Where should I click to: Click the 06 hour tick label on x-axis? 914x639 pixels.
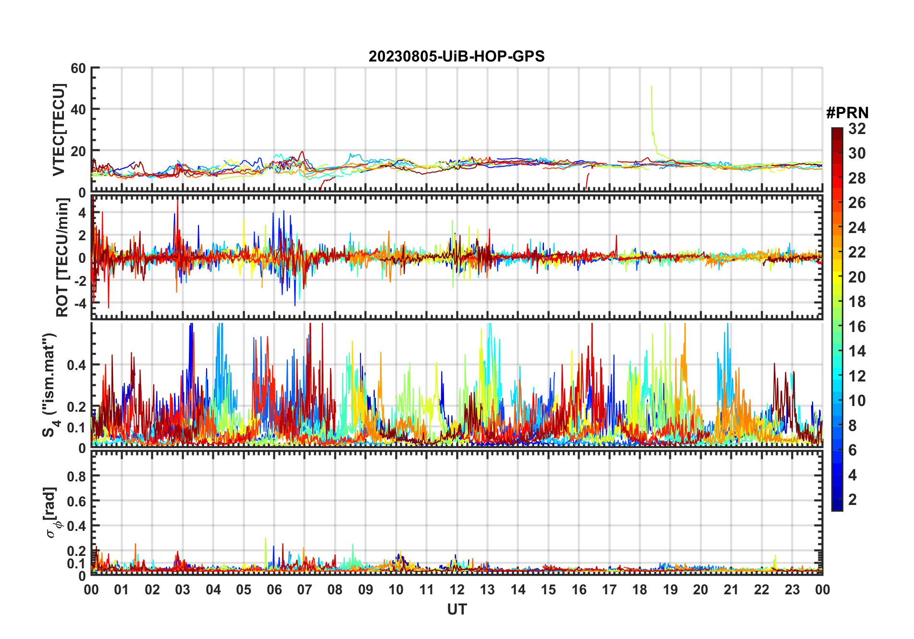tap(274, 590)
